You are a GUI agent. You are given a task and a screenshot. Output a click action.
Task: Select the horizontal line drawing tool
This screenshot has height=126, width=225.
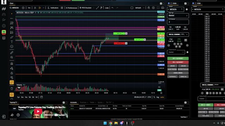12,19
